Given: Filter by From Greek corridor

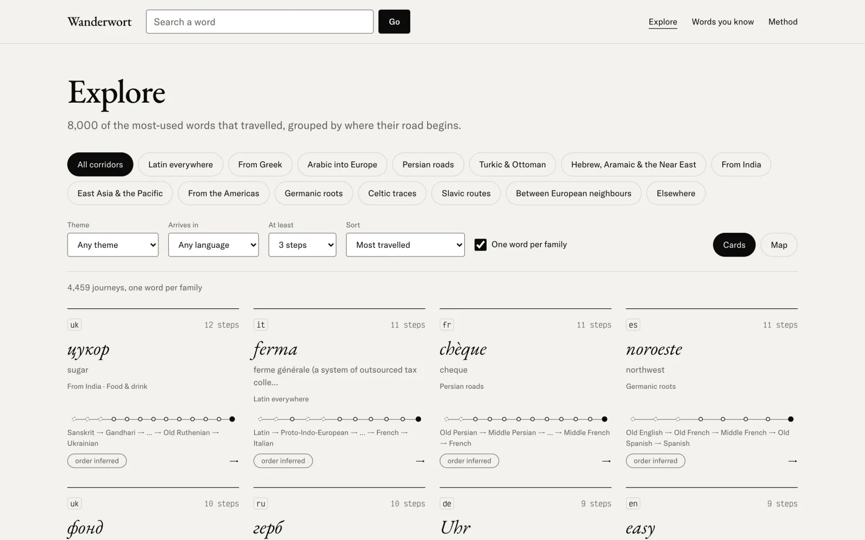Looking at the screenshot, I should pyautogui.click(x=260, y=164).
